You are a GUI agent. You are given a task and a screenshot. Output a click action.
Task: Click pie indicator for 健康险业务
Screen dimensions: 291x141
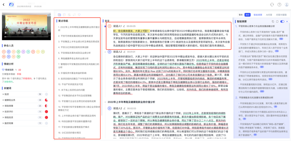46,100
